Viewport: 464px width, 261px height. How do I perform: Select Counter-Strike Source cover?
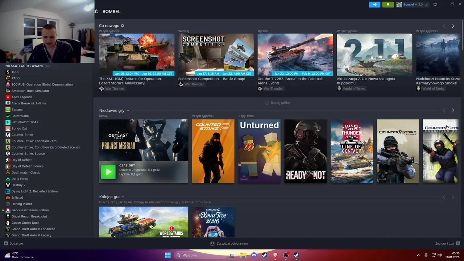(398, 151)
